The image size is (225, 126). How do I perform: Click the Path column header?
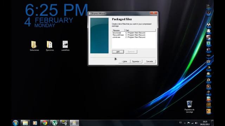point(140,30)
